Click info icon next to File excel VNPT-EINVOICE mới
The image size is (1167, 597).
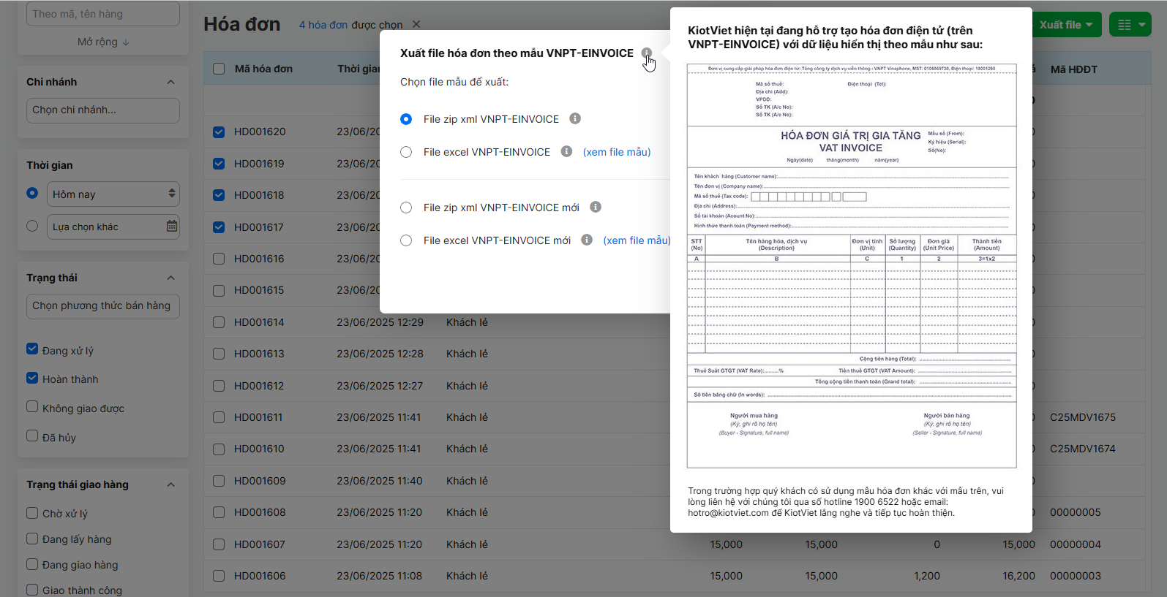587,240
